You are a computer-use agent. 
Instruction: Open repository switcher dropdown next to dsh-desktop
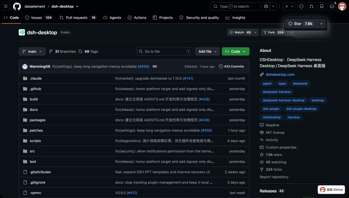tap(77, 6)
